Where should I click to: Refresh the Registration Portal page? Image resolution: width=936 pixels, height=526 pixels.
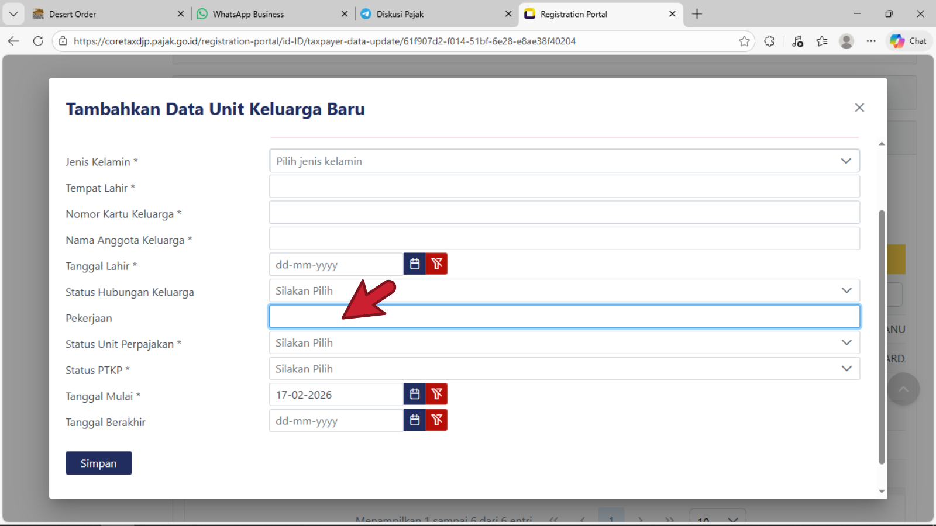click(x=38, y=41)
